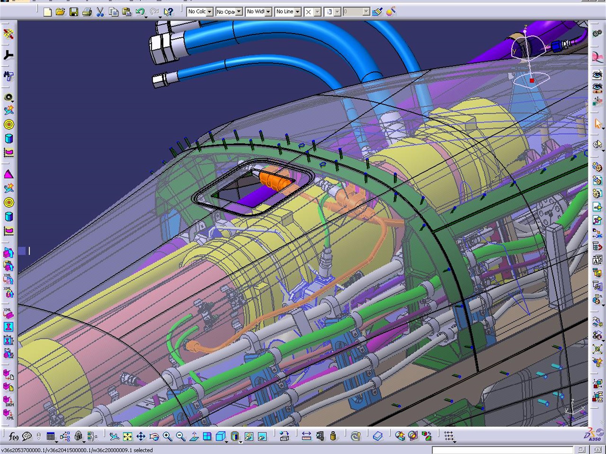Zoom In on the model
Screen dimensions: 606x454
click(167, 437)
